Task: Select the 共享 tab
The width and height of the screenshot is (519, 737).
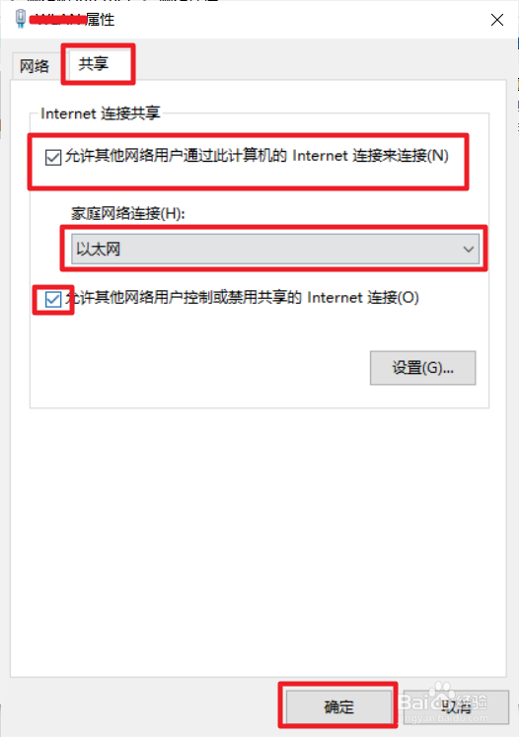Action: point(94,63)
